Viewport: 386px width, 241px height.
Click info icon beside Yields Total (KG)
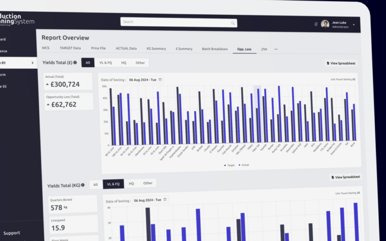(83, 185)
